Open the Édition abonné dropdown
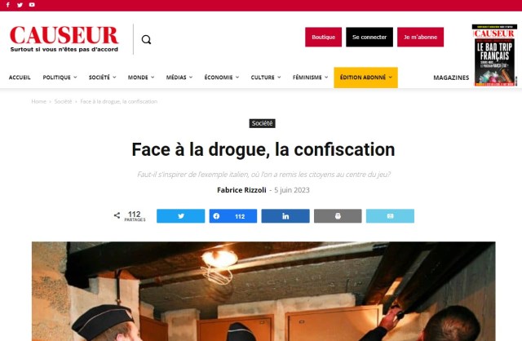The height and width of the screenshot is (341, 522). tap(365, 77)
